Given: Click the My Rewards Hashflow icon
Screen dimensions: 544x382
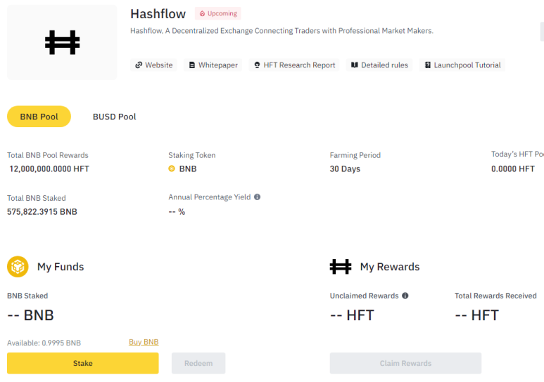Looking at the screenshot, I should (341, 267).
